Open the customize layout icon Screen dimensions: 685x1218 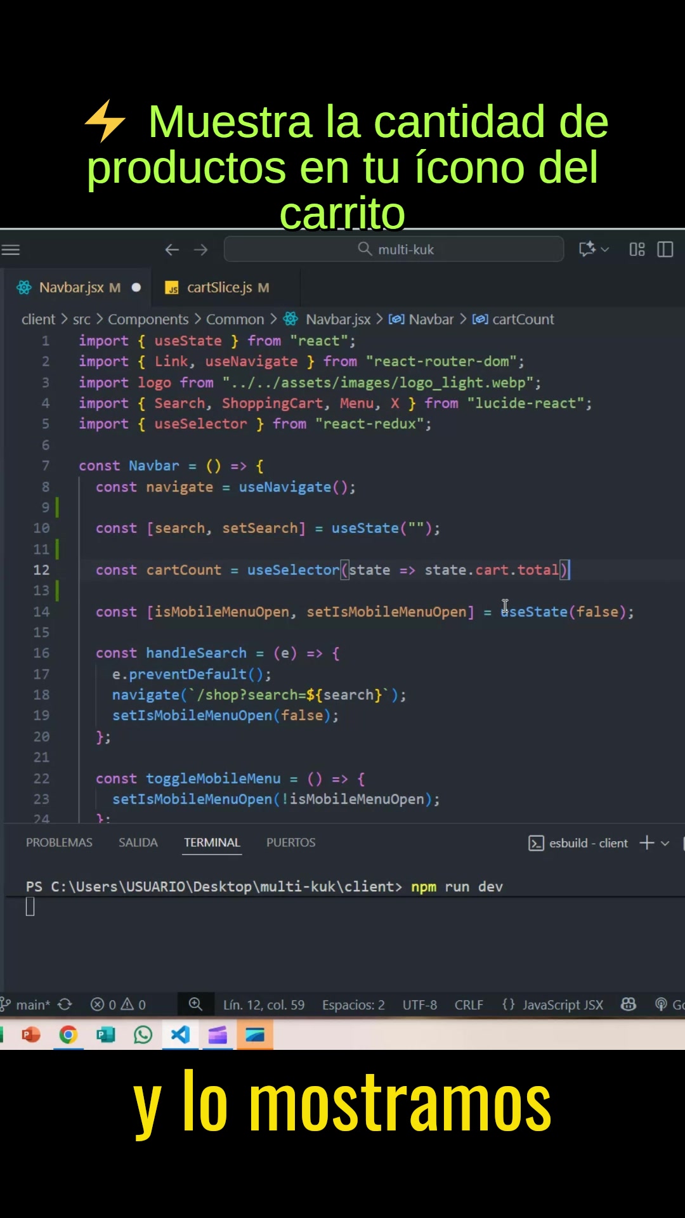point(637,249)
